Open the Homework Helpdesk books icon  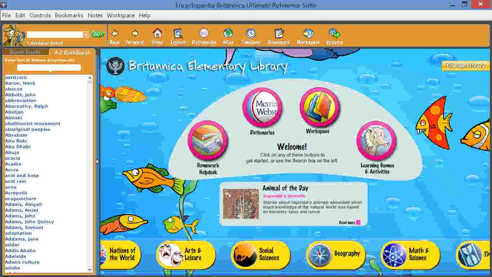(208, 140)
